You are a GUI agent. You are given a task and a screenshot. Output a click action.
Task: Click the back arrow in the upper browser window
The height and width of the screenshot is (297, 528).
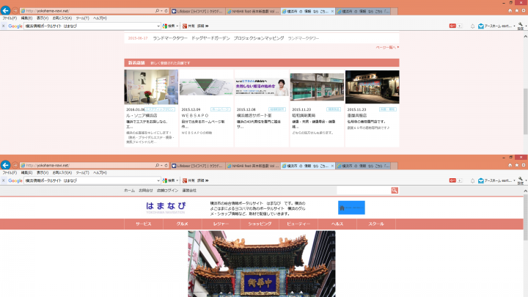[x=7, y=10]
